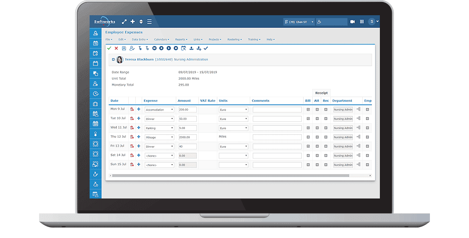The height and width of the screenshot is (238, 469).
Task: Open Accomodation expense dropdown
Action: (159, 109)
